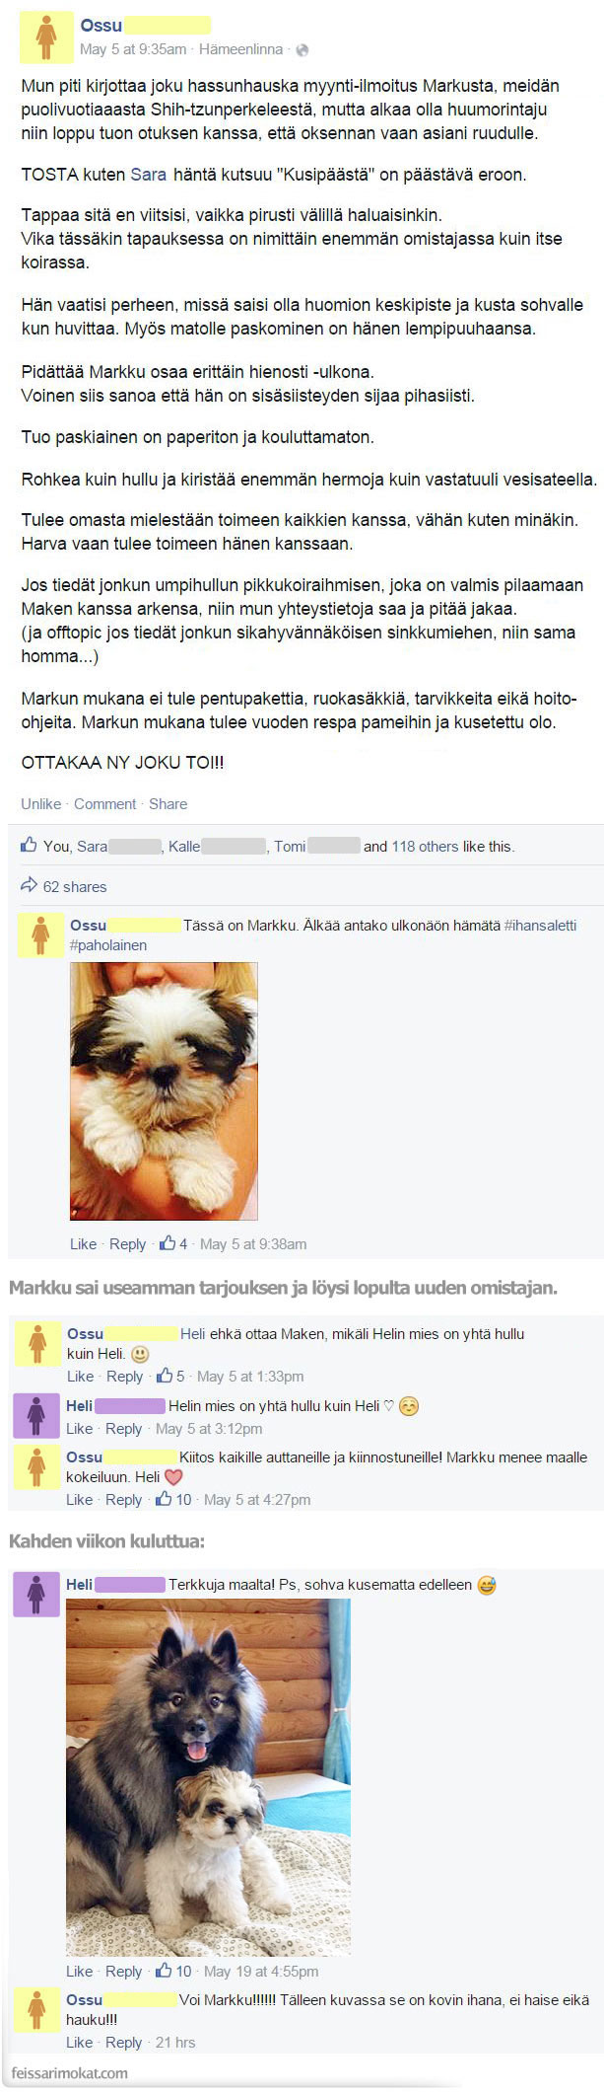Click the thumbs-up icon next to 'You, Sara'

tap(29, 845)
